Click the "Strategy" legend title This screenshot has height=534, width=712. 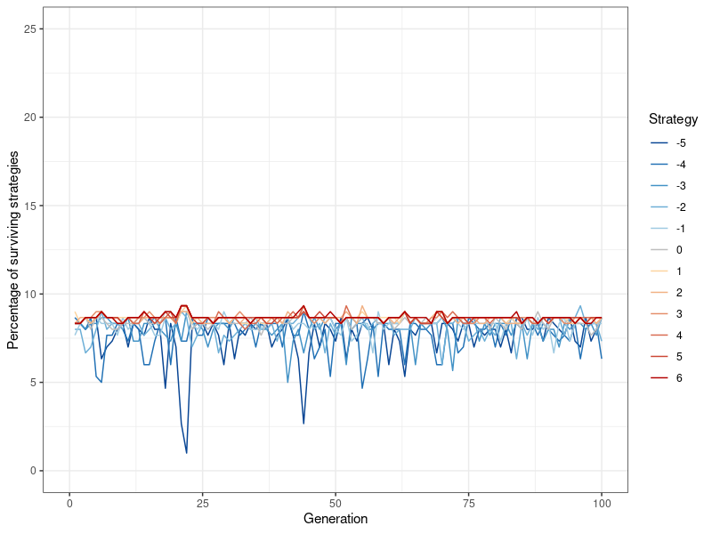(673, 119)
